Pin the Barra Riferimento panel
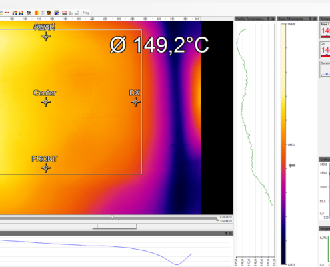330x267 pixels. point(311,19)
